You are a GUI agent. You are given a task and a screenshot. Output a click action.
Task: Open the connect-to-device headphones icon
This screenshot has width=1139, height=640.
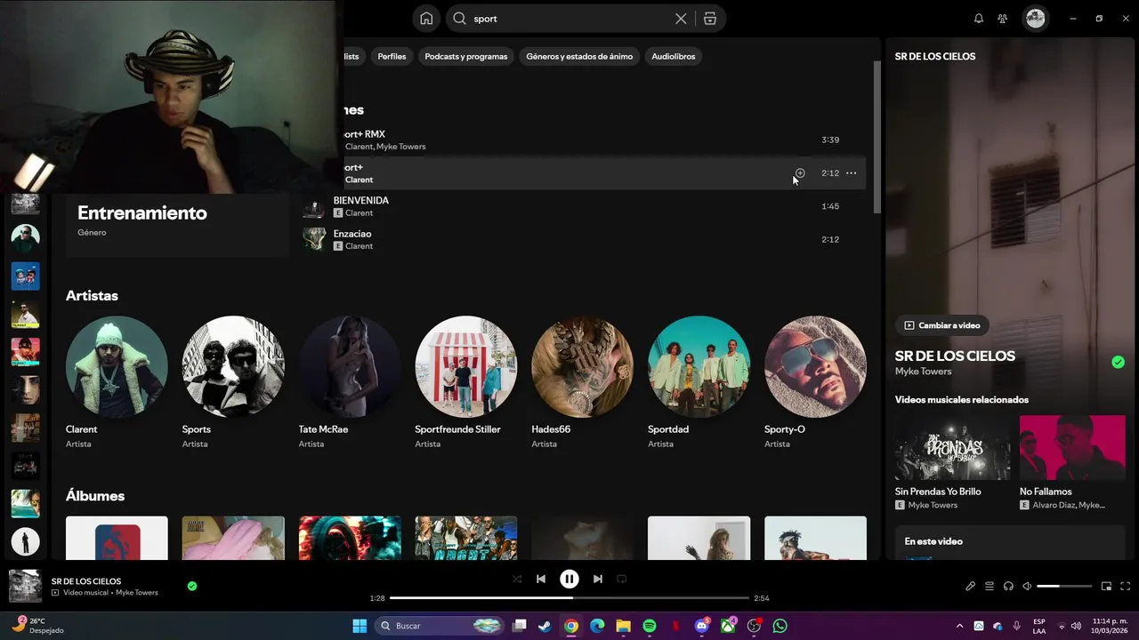1008,586
